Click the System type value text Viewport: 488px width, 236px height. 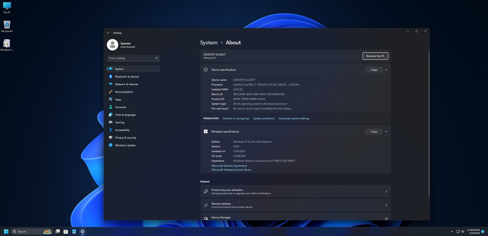point(260,104)
